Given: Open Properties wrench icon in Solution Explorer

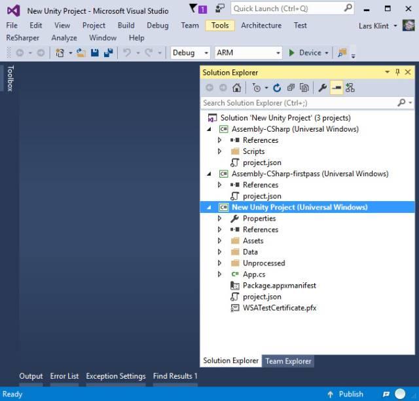Looking at the screenshot, I should pyautogui.click(x=322, y=88).
